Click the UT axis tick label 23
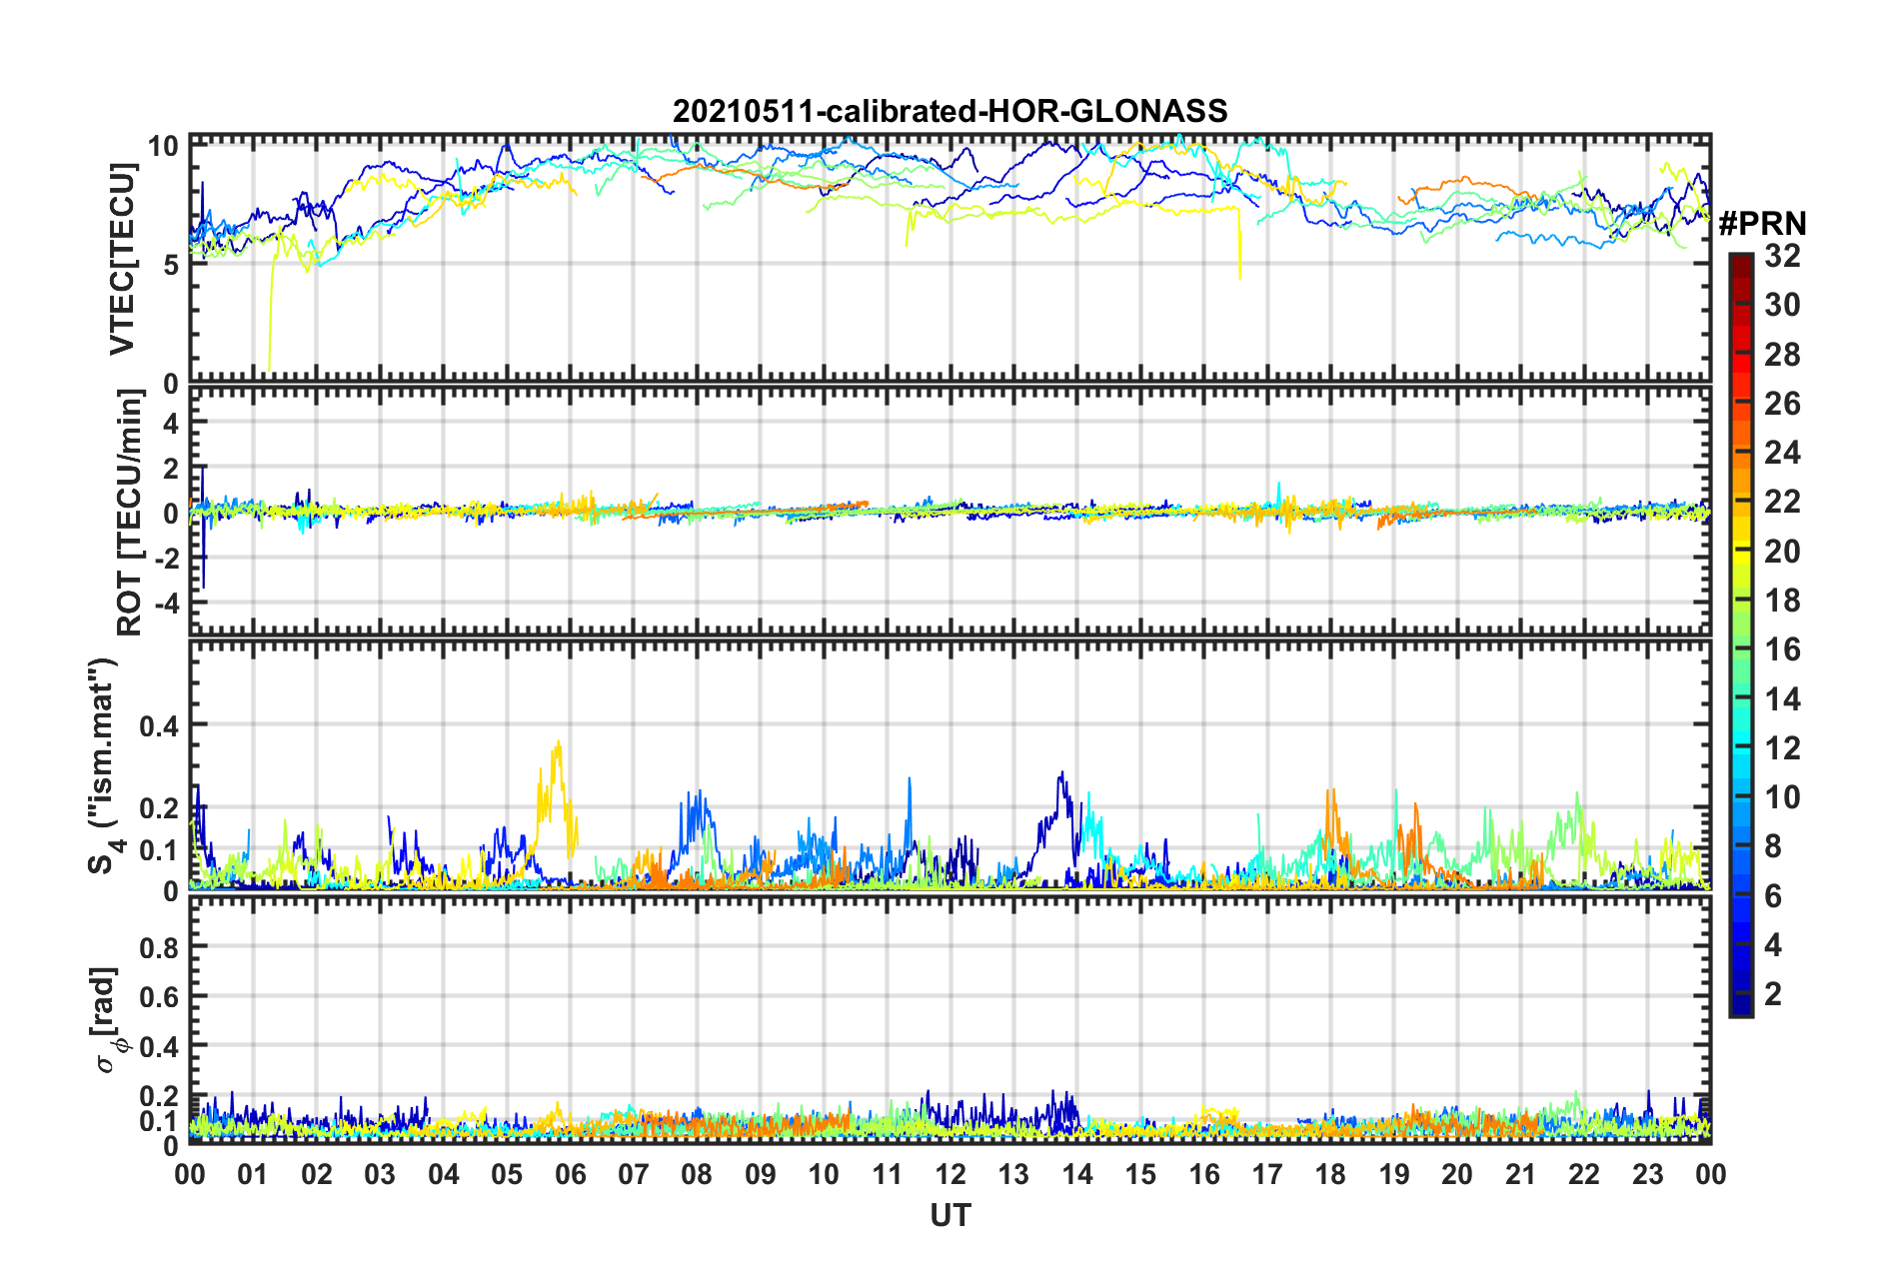 pos(1648,1174)
